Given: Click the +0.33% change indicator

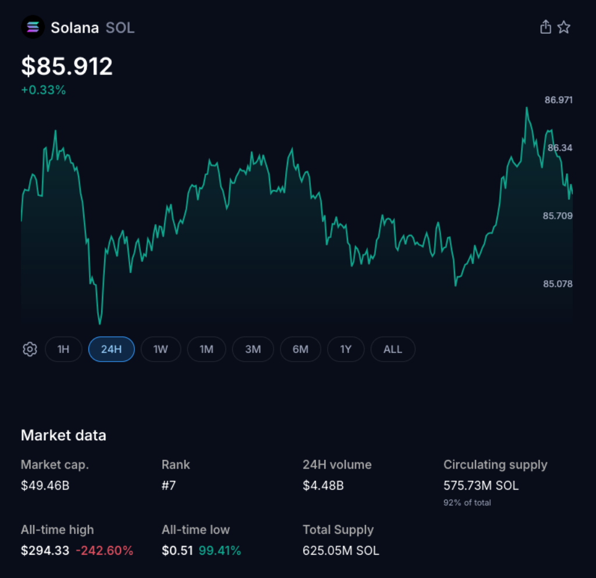Looking at the screenshot, I should tap(44, 90).
